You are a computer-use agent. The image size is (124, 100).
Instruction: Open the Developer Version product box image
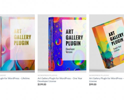click(62, 43)
